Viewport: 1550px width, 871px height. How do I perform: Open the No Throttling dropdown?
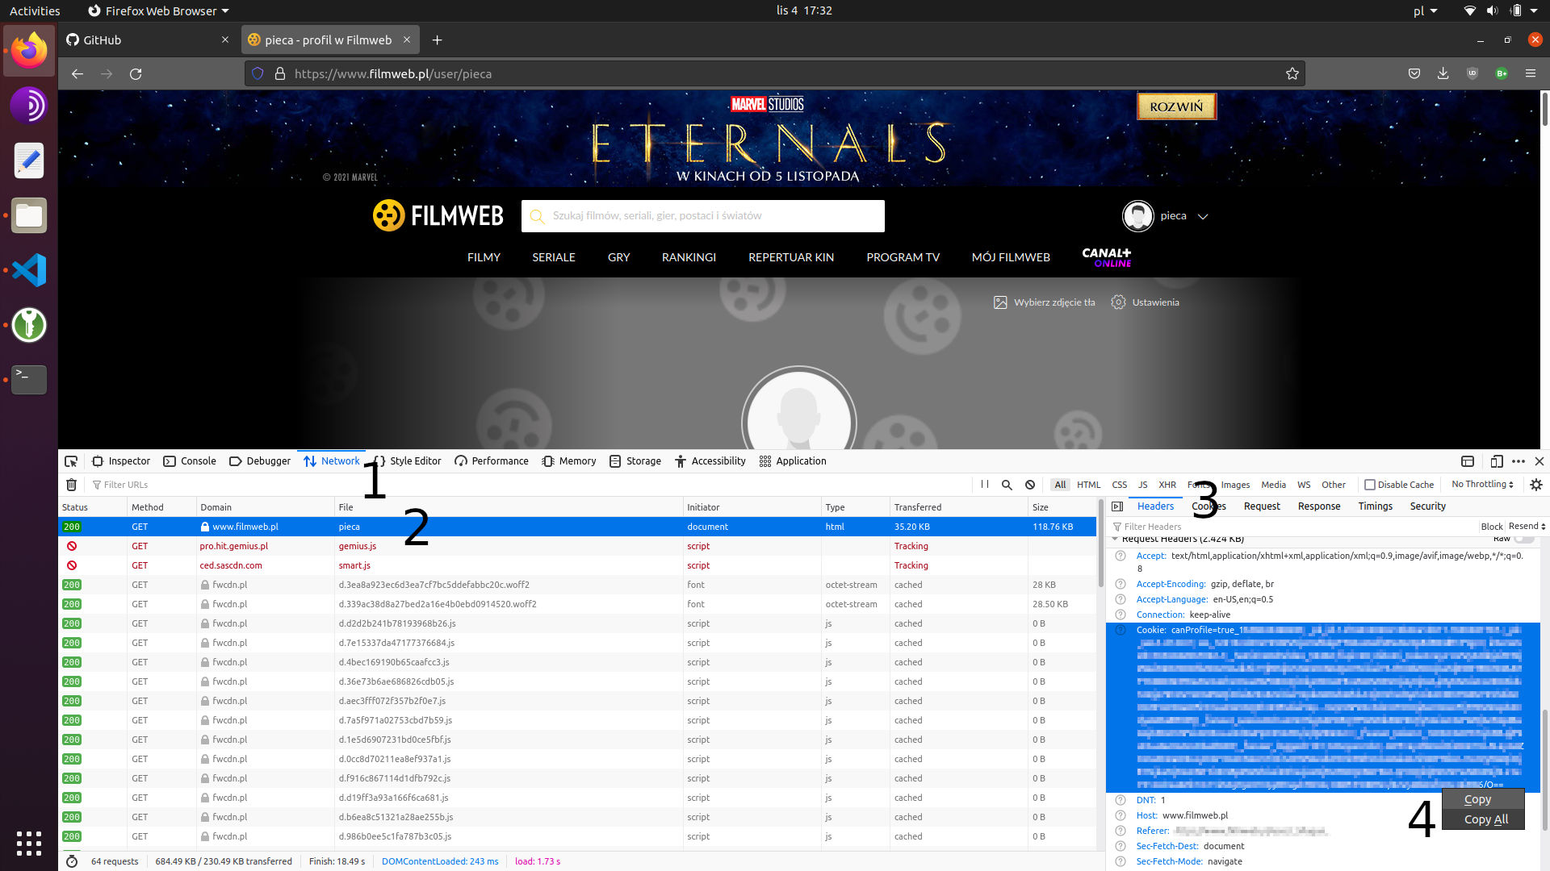point(1482,484)
